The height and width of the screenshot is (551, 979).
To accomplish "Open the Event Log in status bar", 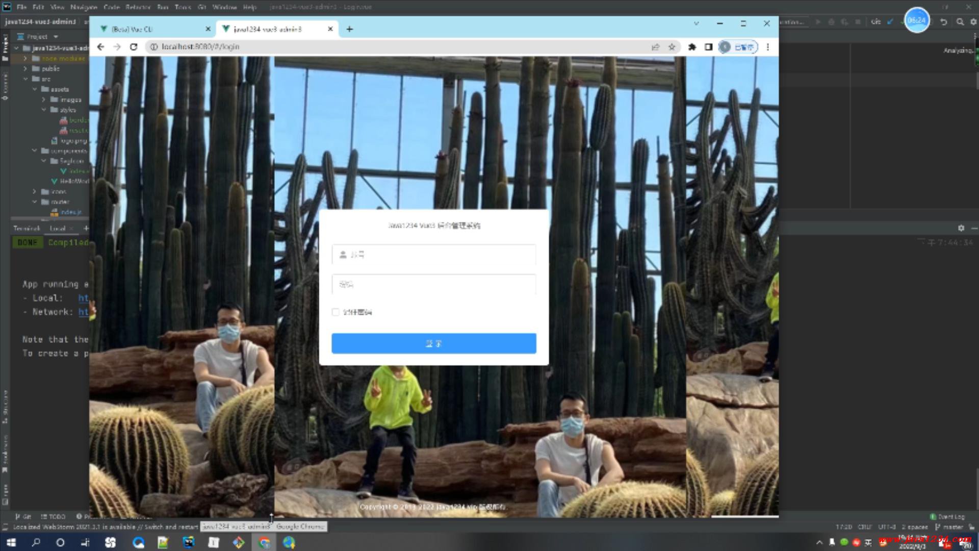I will [947, 516].
